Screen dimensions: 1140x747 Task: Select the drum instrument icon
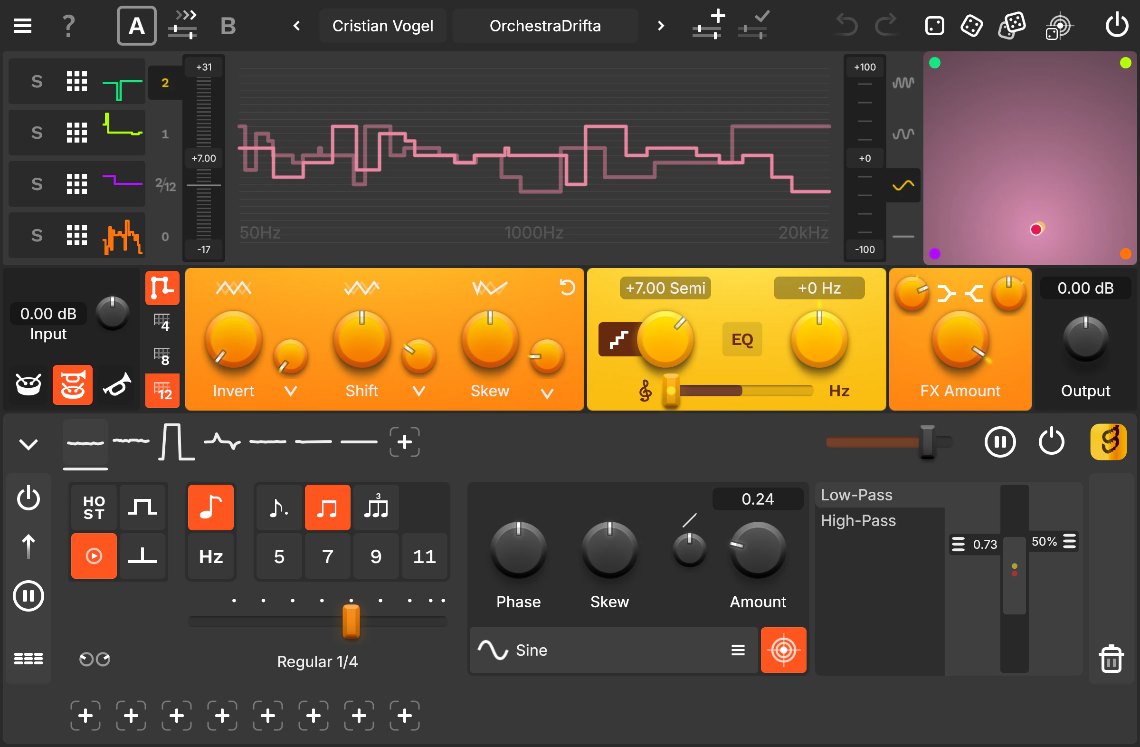(x=28, y=384)
